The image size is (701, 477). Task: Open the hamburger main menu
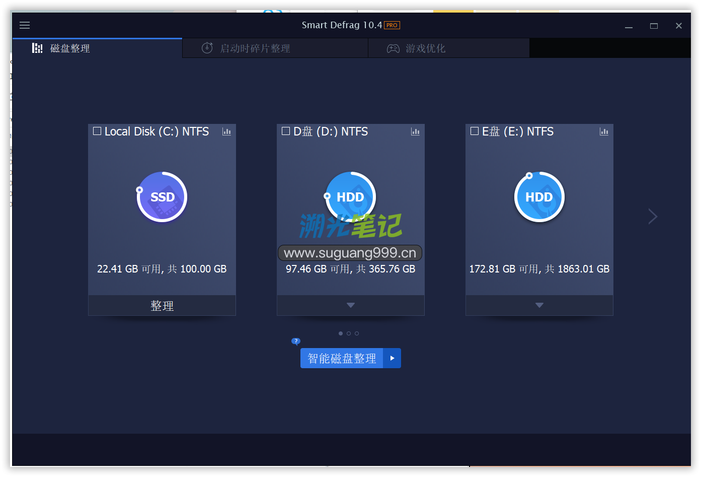[x=25, y=25]
